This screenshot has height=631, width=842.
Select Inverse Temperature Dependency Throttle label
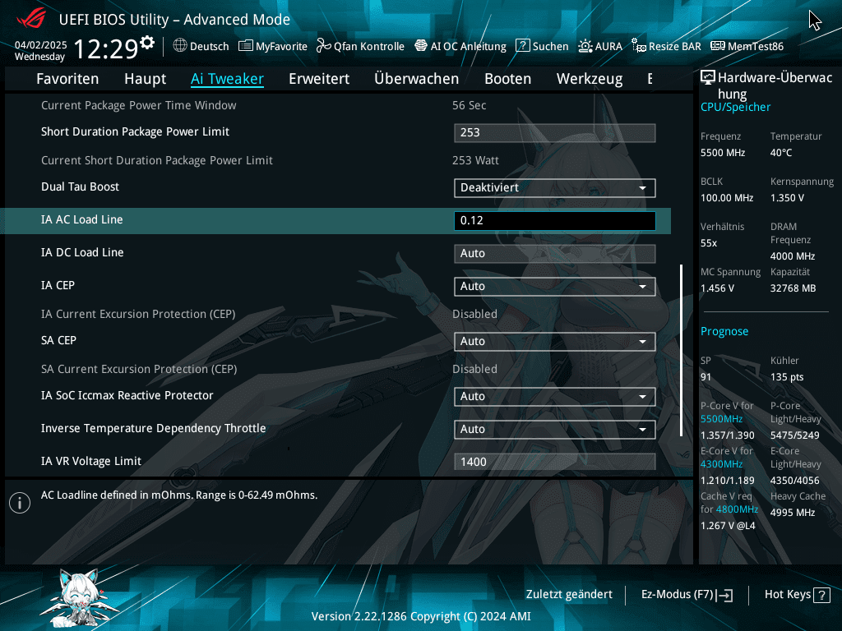(153, 428)
